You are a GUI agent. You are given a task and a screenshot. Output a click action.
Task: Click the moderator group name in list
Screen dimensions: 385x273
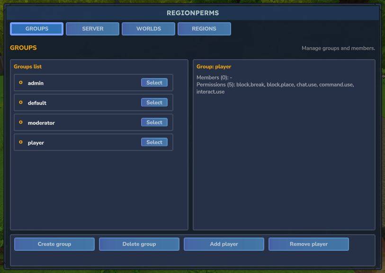41,123
